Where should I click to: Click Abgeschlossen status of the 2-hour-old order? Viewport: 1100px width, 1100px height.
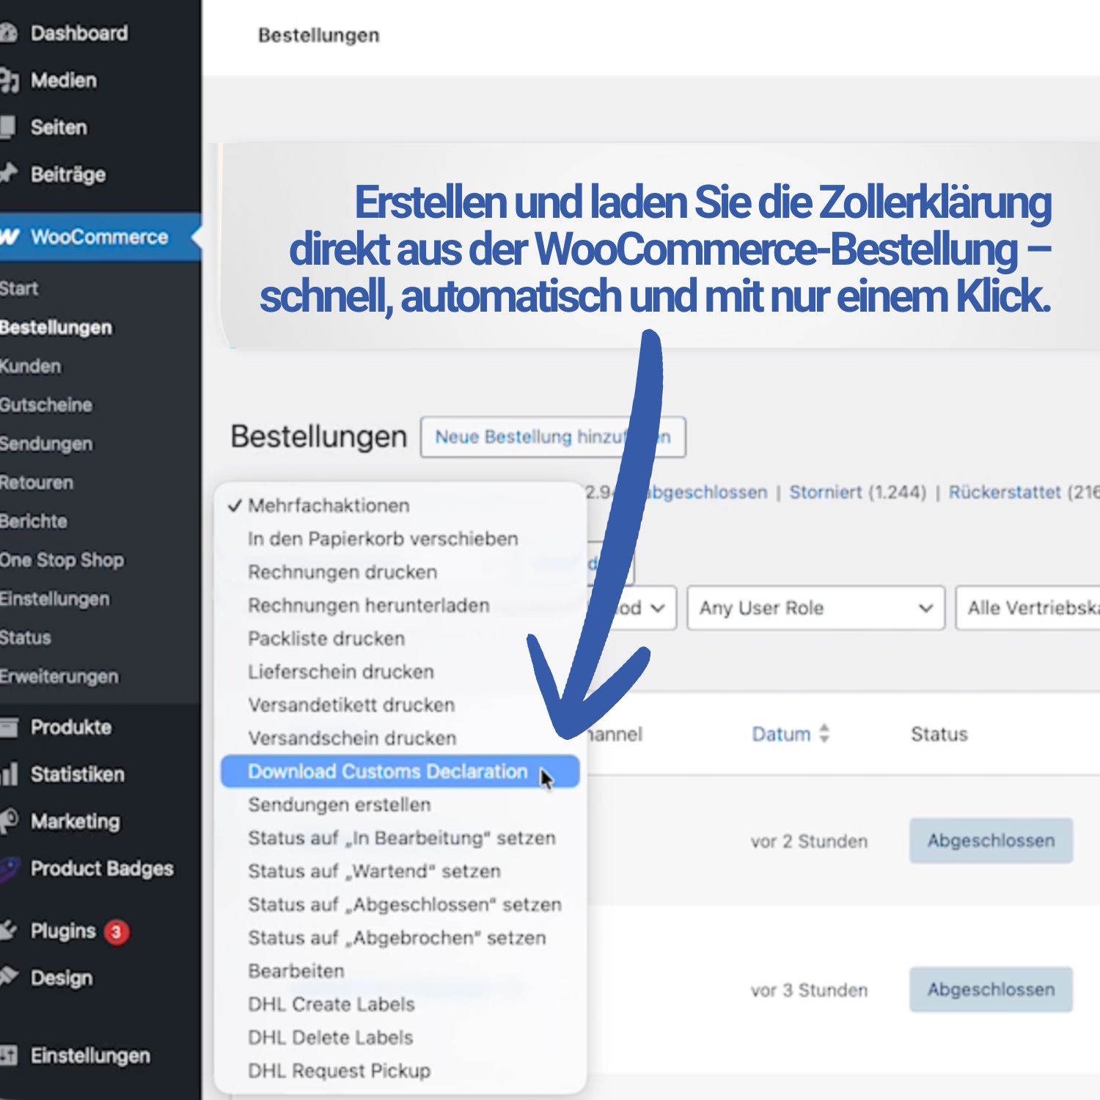(x=991, y=841)
